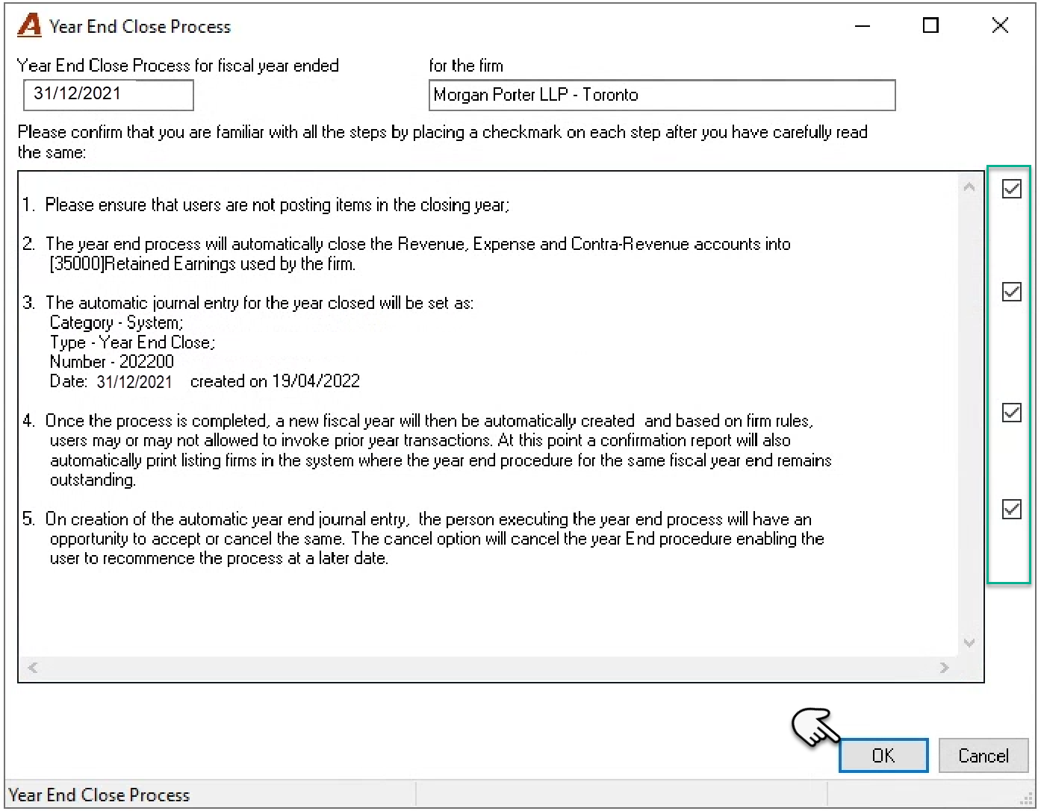Click the "Number - 202200" line
The width and height of the screenshot is (1041, 811).
coord(112,362)
